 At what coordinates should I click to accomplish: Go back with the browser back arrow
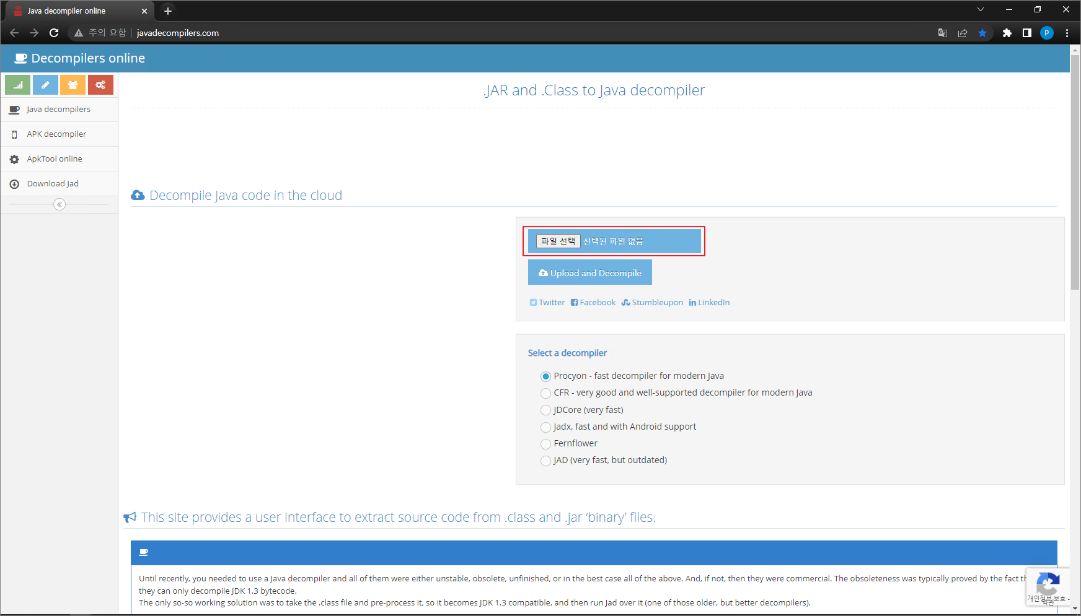pos(14,33)
